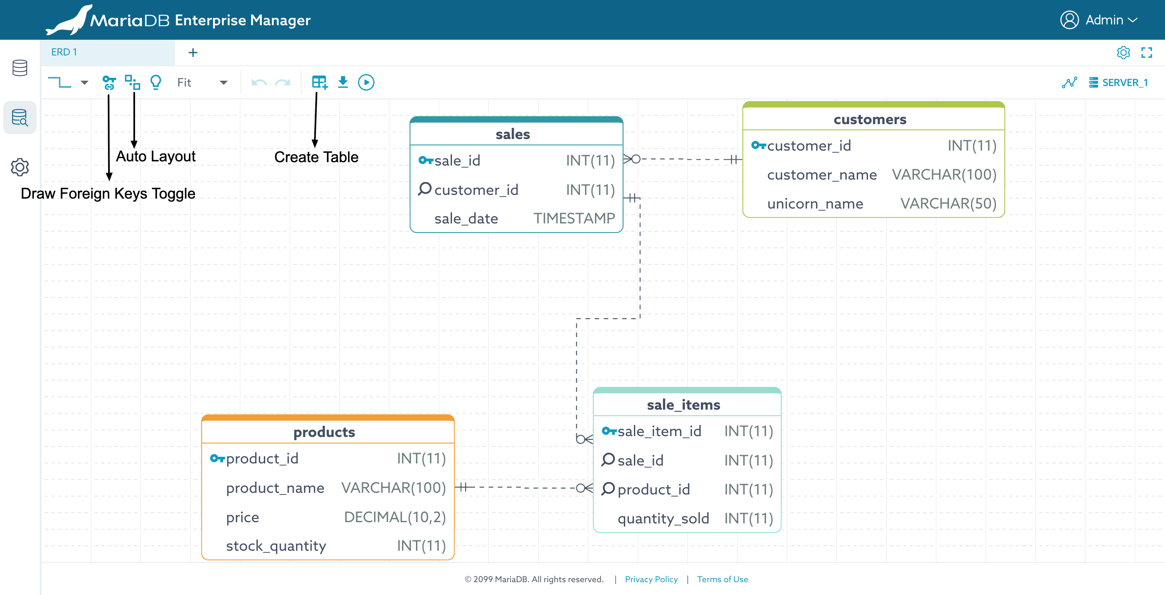The image size is (1165, 595).
Task: Switch to the ERD 1 tab
Action: (64, 52)
